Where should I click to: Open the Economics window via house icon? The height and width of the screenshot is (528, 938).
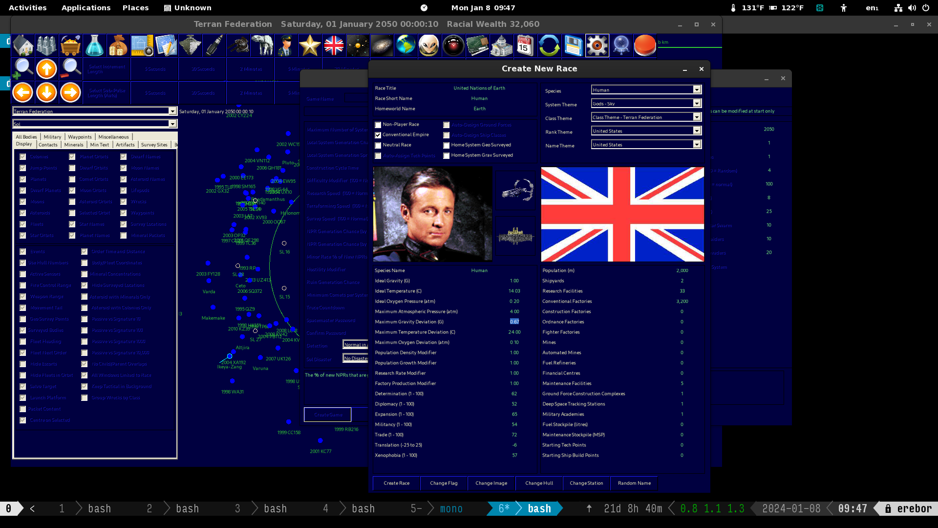23,45
